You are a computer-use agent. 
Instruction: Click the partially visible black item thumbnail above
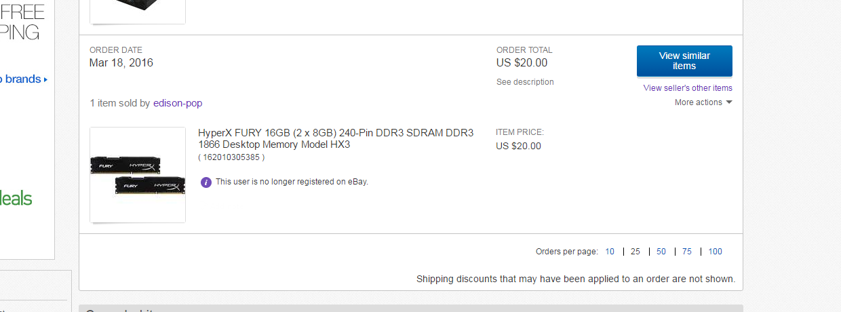point(138,11)
